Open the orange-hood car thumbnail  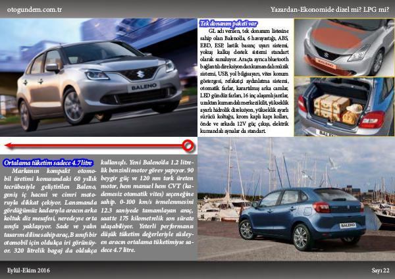(344, 47)
